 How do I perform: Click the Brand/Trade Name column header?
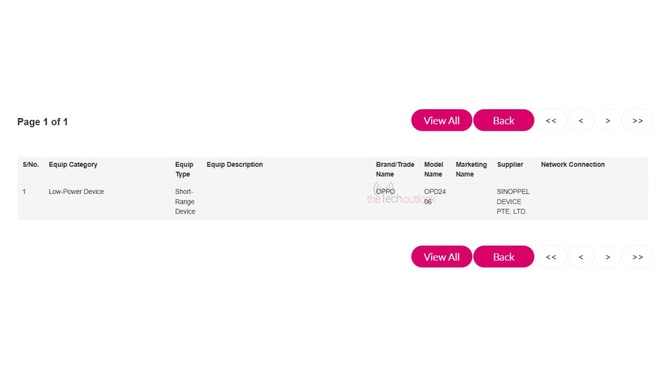[x=395, y=169]
